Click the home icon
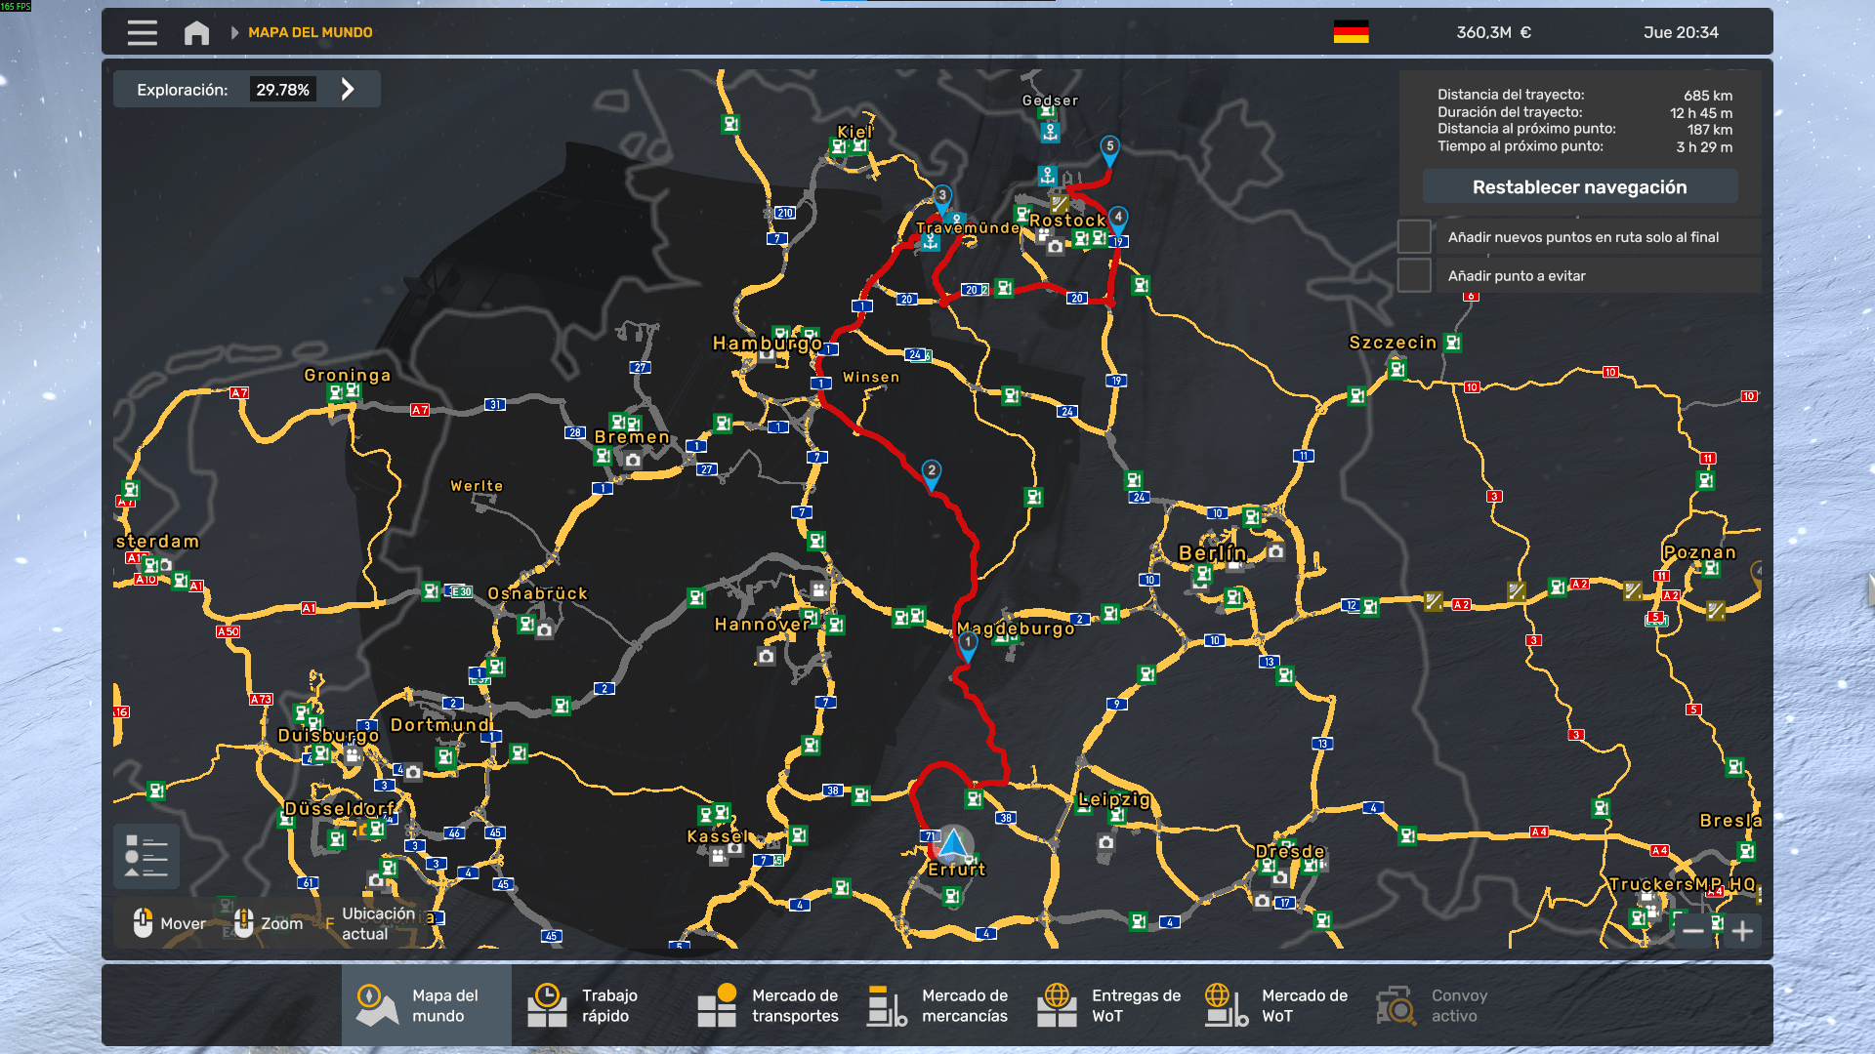 point(196,33)
